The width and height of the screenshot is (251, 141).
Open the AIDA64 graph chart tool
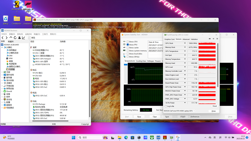click(x=23, y=38)
